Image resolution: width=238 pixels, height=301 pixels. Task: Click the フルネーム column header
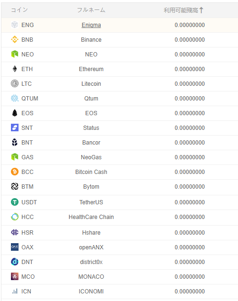pyautogui.click(x=91, y=10)
